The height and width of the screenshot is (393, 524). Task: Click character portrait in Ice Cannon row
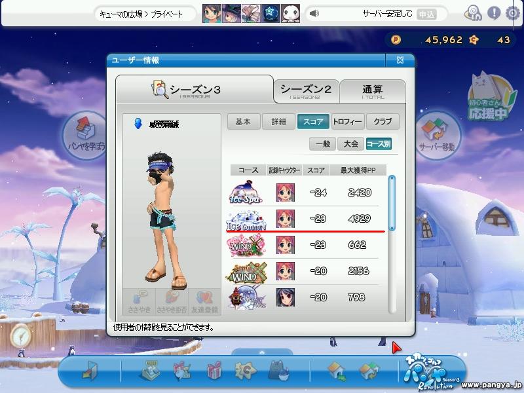[x=286, y=219]
